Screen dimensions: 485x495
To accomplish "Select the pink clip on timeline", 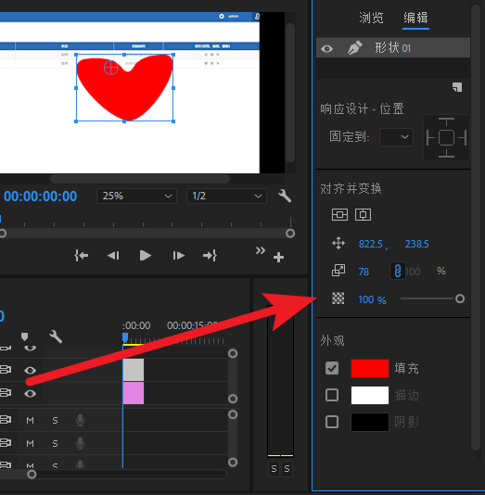I will (134, 393).
